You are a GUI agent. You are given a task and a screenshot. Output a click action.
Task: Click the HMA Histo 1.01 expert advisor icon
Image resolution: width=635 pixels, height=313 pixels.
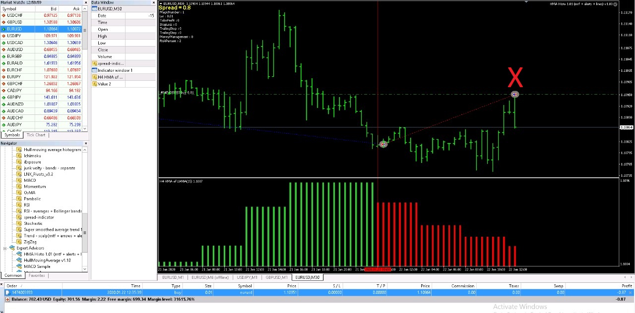19,254
